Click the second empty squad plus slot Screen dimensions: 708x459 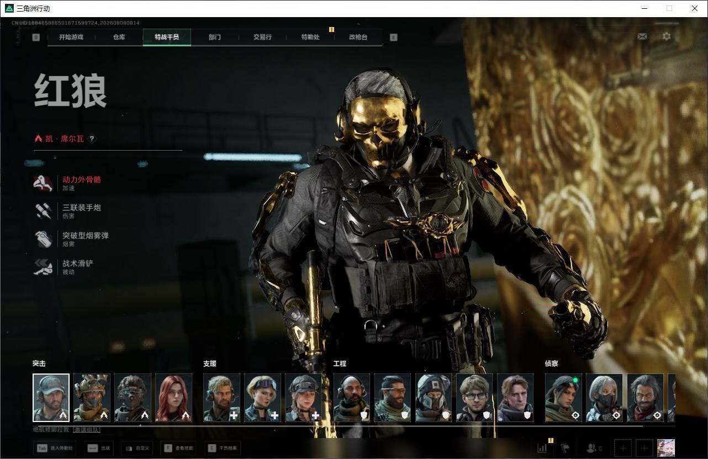(x=644, y=448)
